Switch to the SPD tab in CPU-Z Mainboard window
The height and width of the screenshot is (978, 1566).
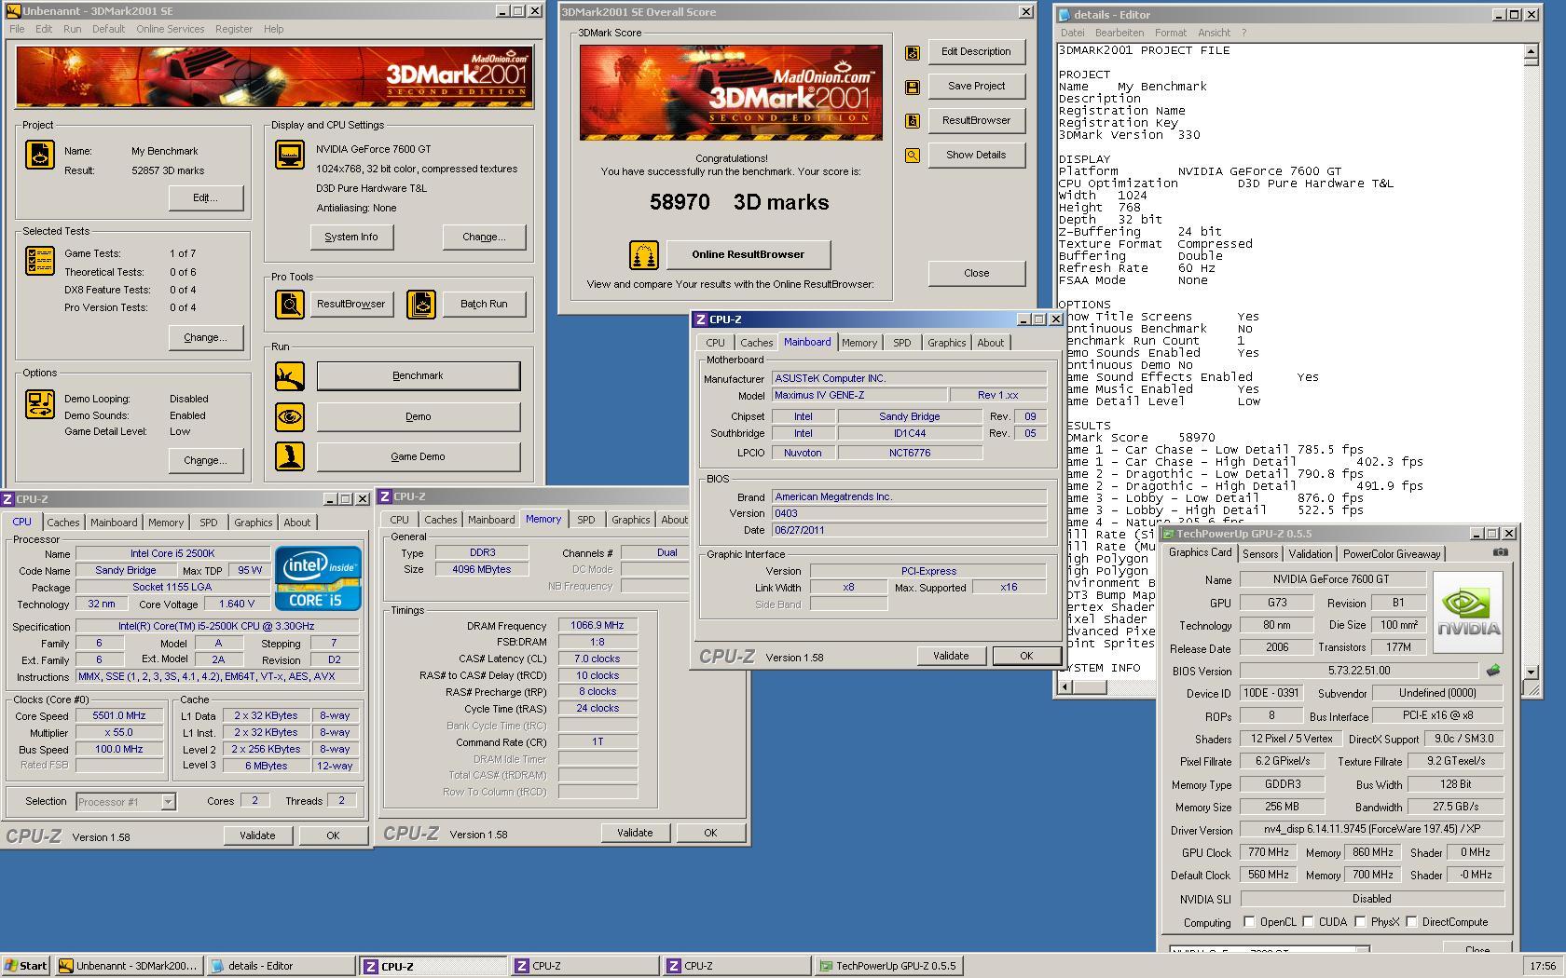902,343
